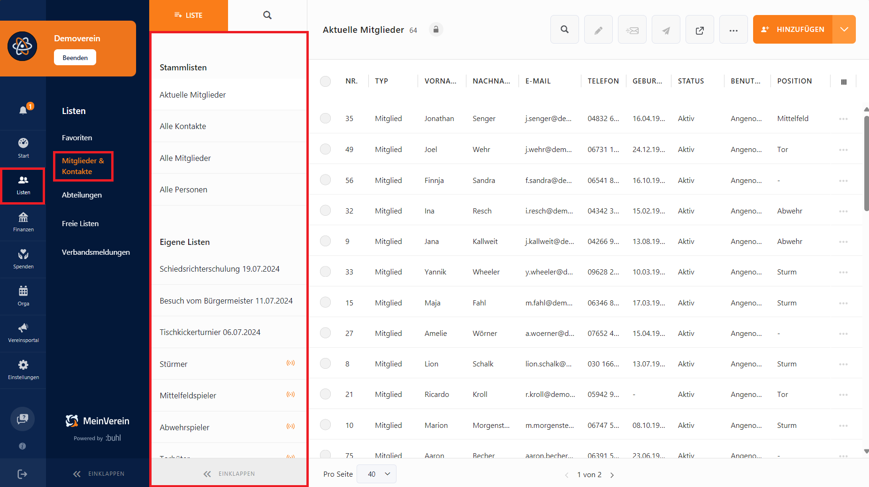
Task: Switch to the search tab in list panel
Action: pos(267,15)
